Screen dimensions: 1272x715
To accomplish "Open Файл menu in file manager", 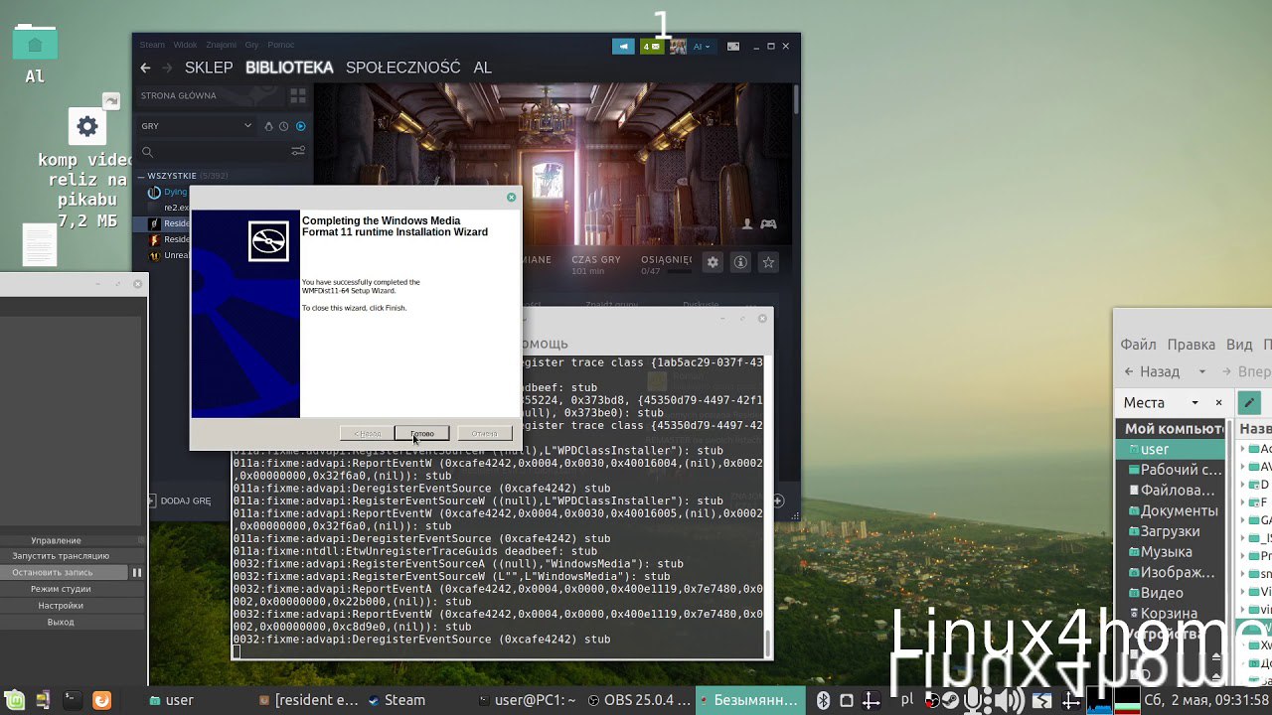I will tap(1139, 345).
